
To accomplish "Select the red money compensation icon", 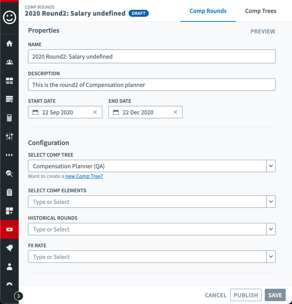I will pos(9,230).
